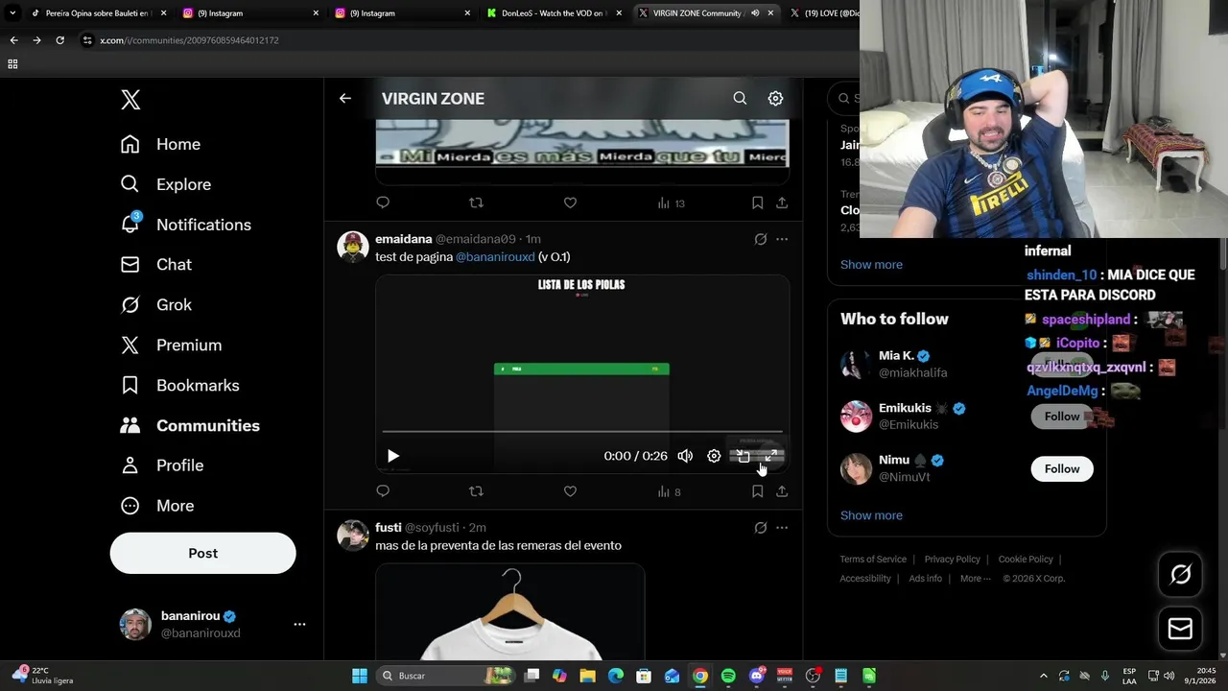Go to Home in sidebar

coord(160,144)
